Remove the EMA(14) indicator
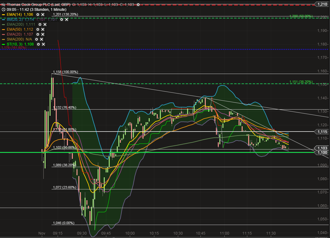330x238 pixels. 43,15
